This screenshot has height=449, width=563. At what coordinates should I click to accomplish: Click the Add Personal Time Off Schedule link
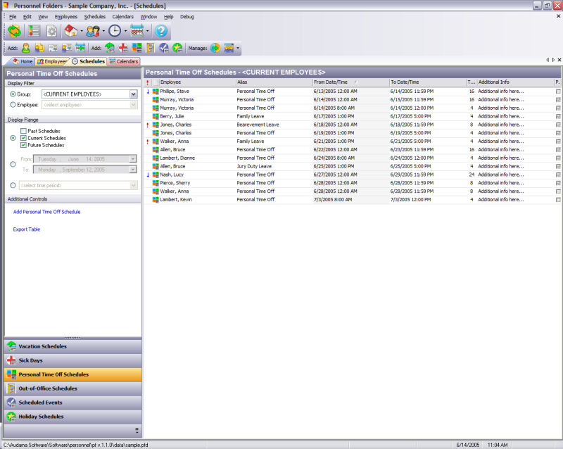point(46,212)
